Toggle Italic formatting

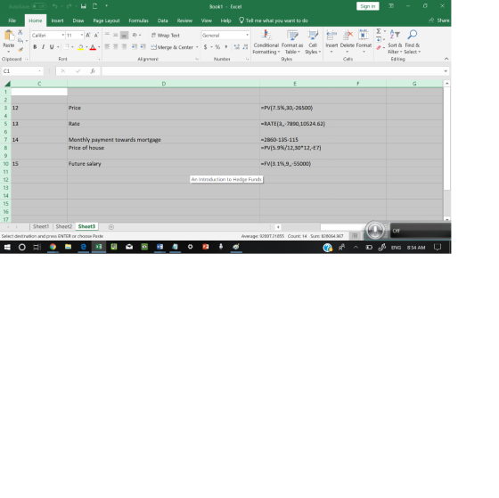[x=44, y=47]
